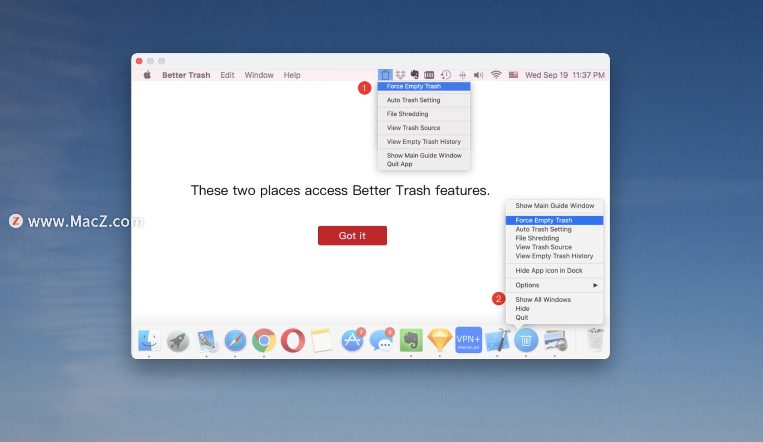
Task: Open Finder from the Dock
Action: (x=149, y=340)
